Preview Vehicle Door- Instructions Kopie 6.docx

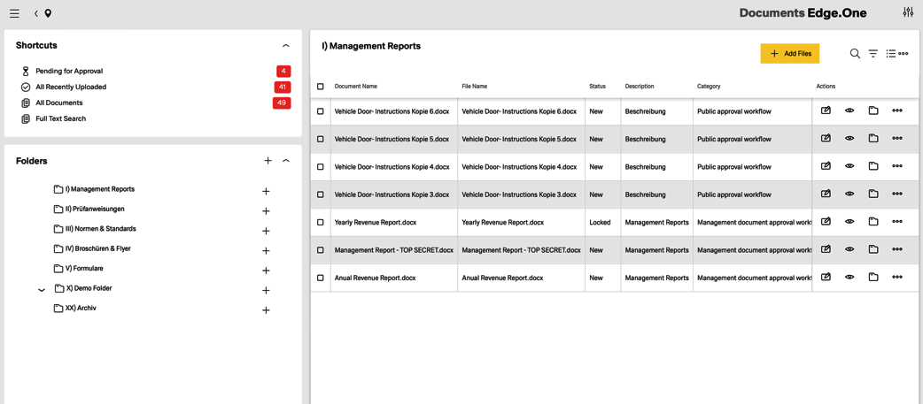tap(849, 111)
